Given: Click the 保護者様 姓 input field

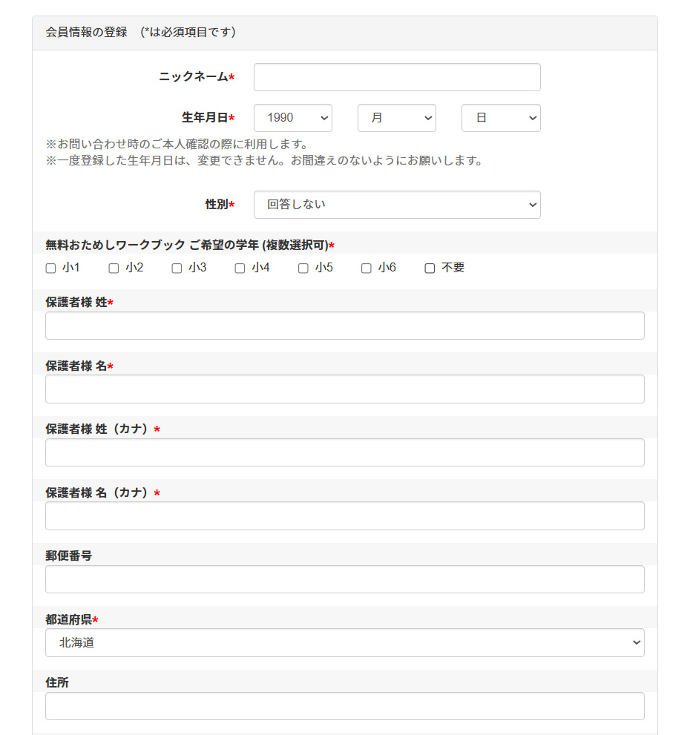Looking at the screenshot, I should click(x=344, y=326).
